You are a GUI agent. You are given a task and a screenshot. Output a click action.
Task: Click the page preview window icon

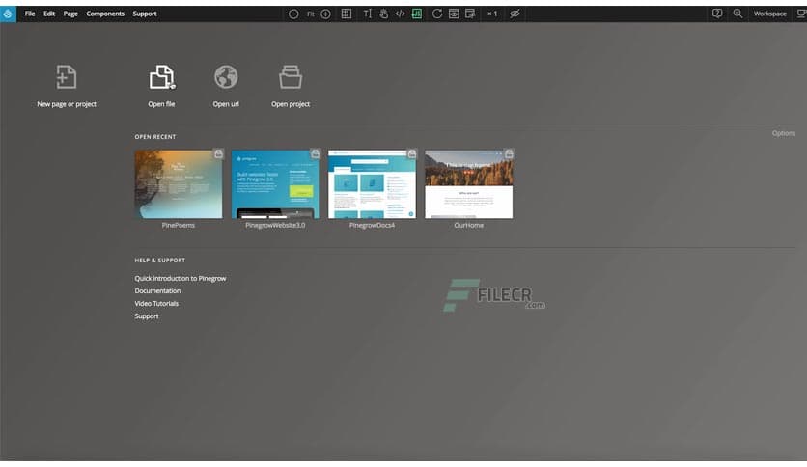tap(454, 14)
